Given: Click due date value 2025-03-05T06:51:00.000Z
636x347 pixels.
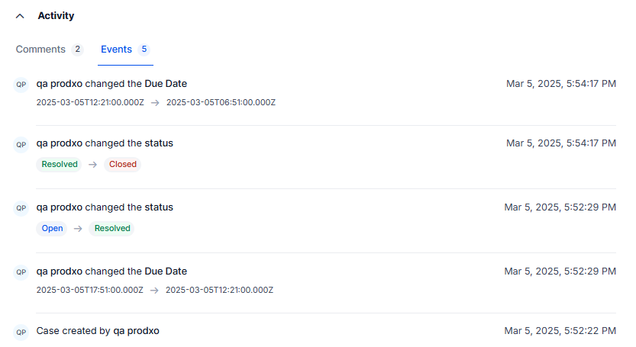Looking at the screenshot, I should pyautogui.click(x=221, y=102).
